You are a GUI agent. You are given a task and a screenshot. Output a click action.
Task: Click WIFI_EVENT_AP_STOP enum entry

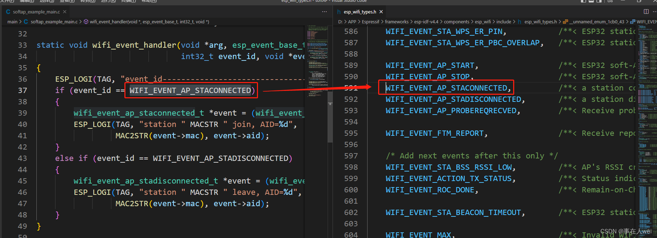coord(428,77)
